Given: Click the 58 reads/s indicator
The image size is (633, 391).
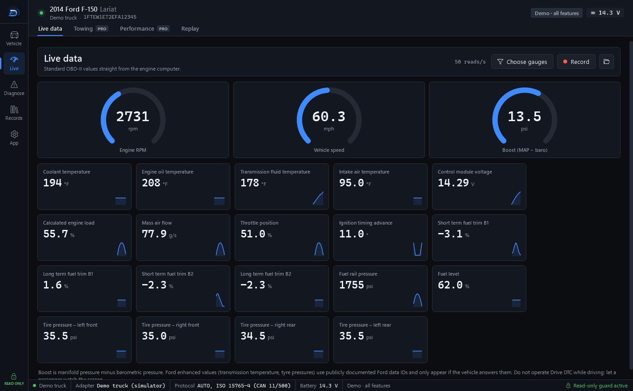Looking at the screenshot, I should [x=470, y=62].
